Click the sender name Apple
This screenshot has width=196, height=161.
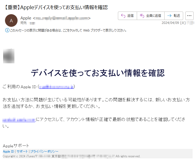pyautogui.click(x=26, y=18)
